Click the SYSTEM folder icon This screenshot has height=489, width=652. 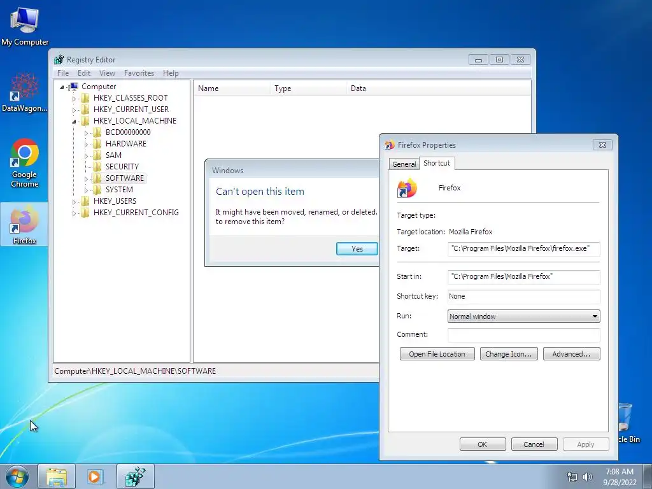[97, 190]
